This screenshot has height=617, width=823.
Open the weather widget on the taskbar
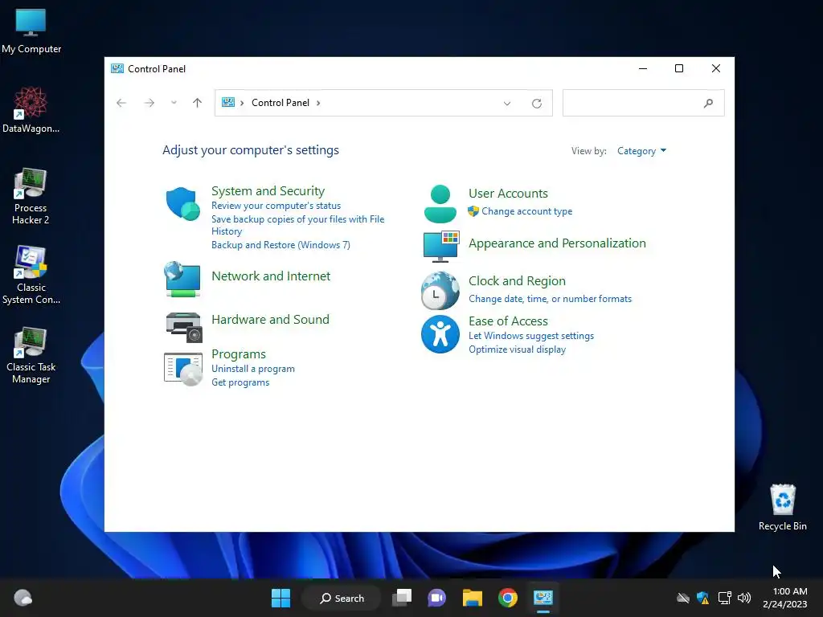coord(23,598)
